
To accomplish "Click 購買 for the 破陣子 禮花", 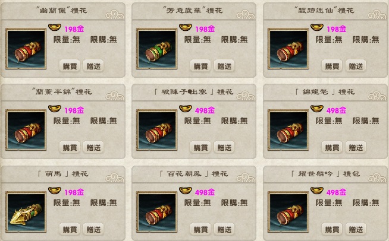I will coord(200,147).
